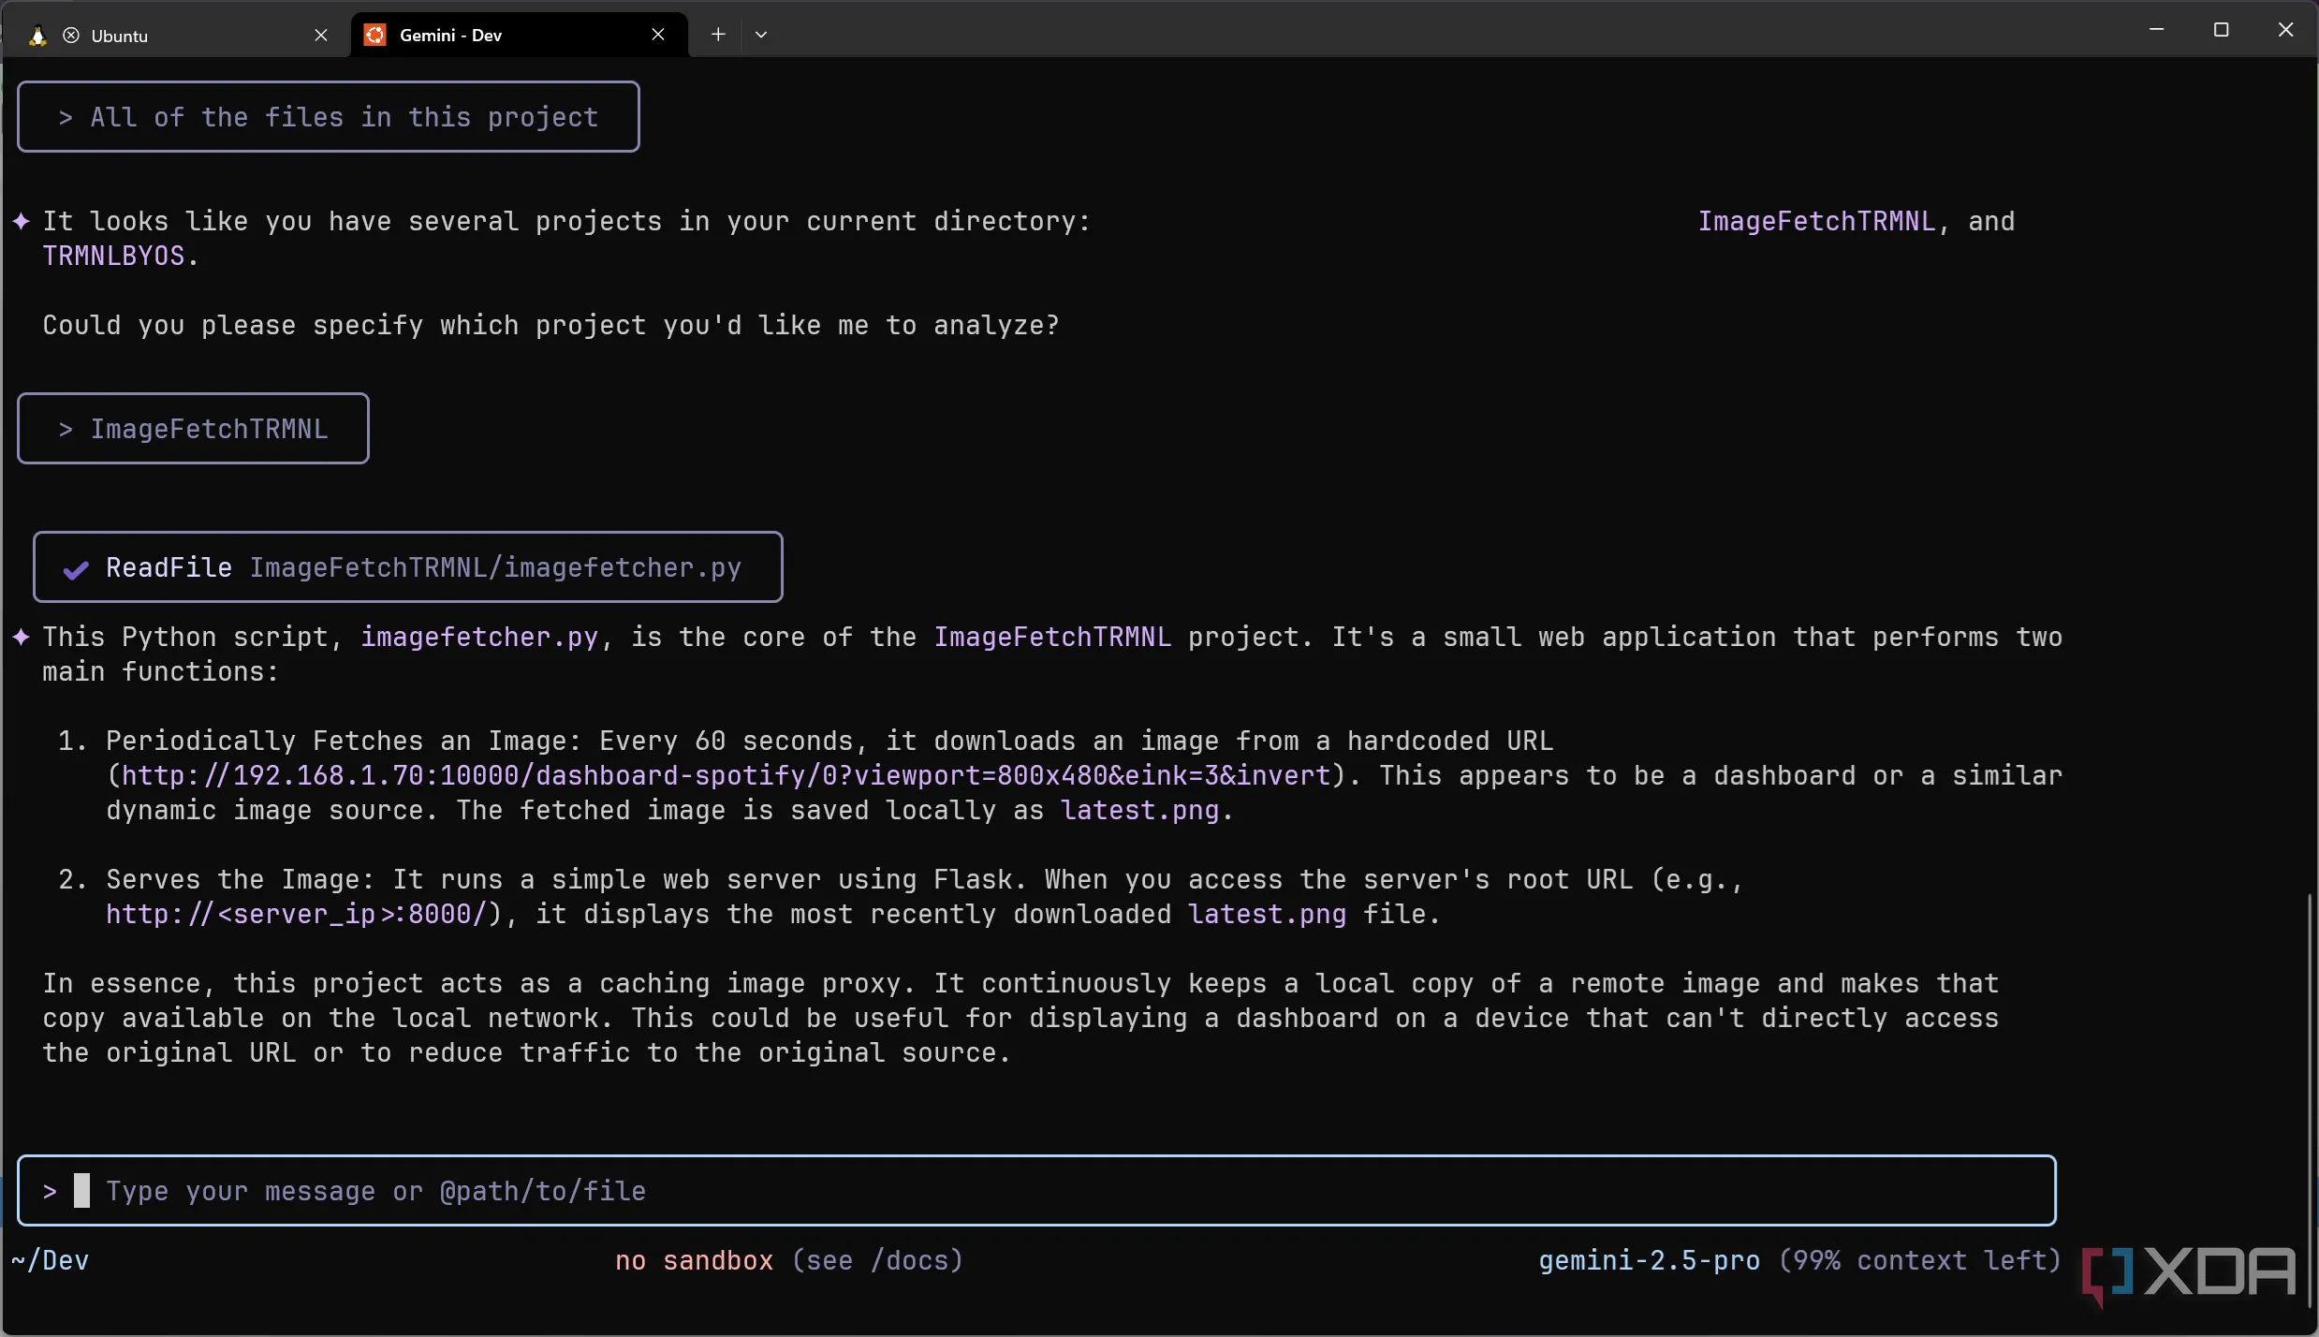
Task: Click the '~/Dev' path in the status bar
Action: [51, 1260]
